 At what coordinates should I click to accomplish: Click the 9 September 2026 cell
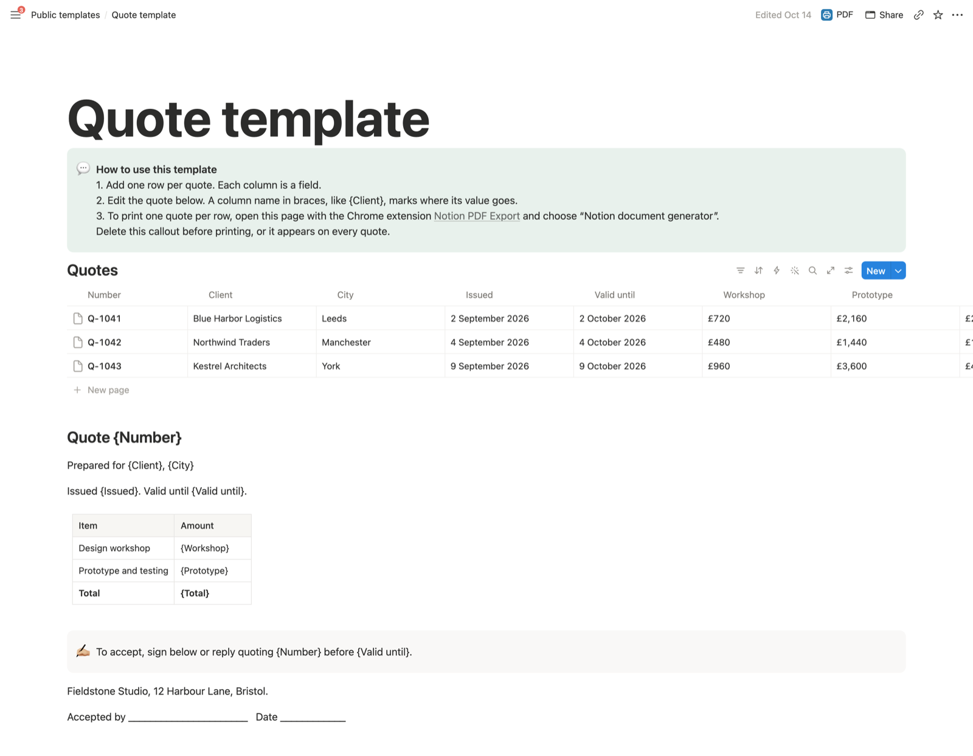pos(509,366)
